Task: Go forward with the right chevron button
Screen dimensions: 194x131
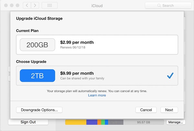Action: (35, 5)
